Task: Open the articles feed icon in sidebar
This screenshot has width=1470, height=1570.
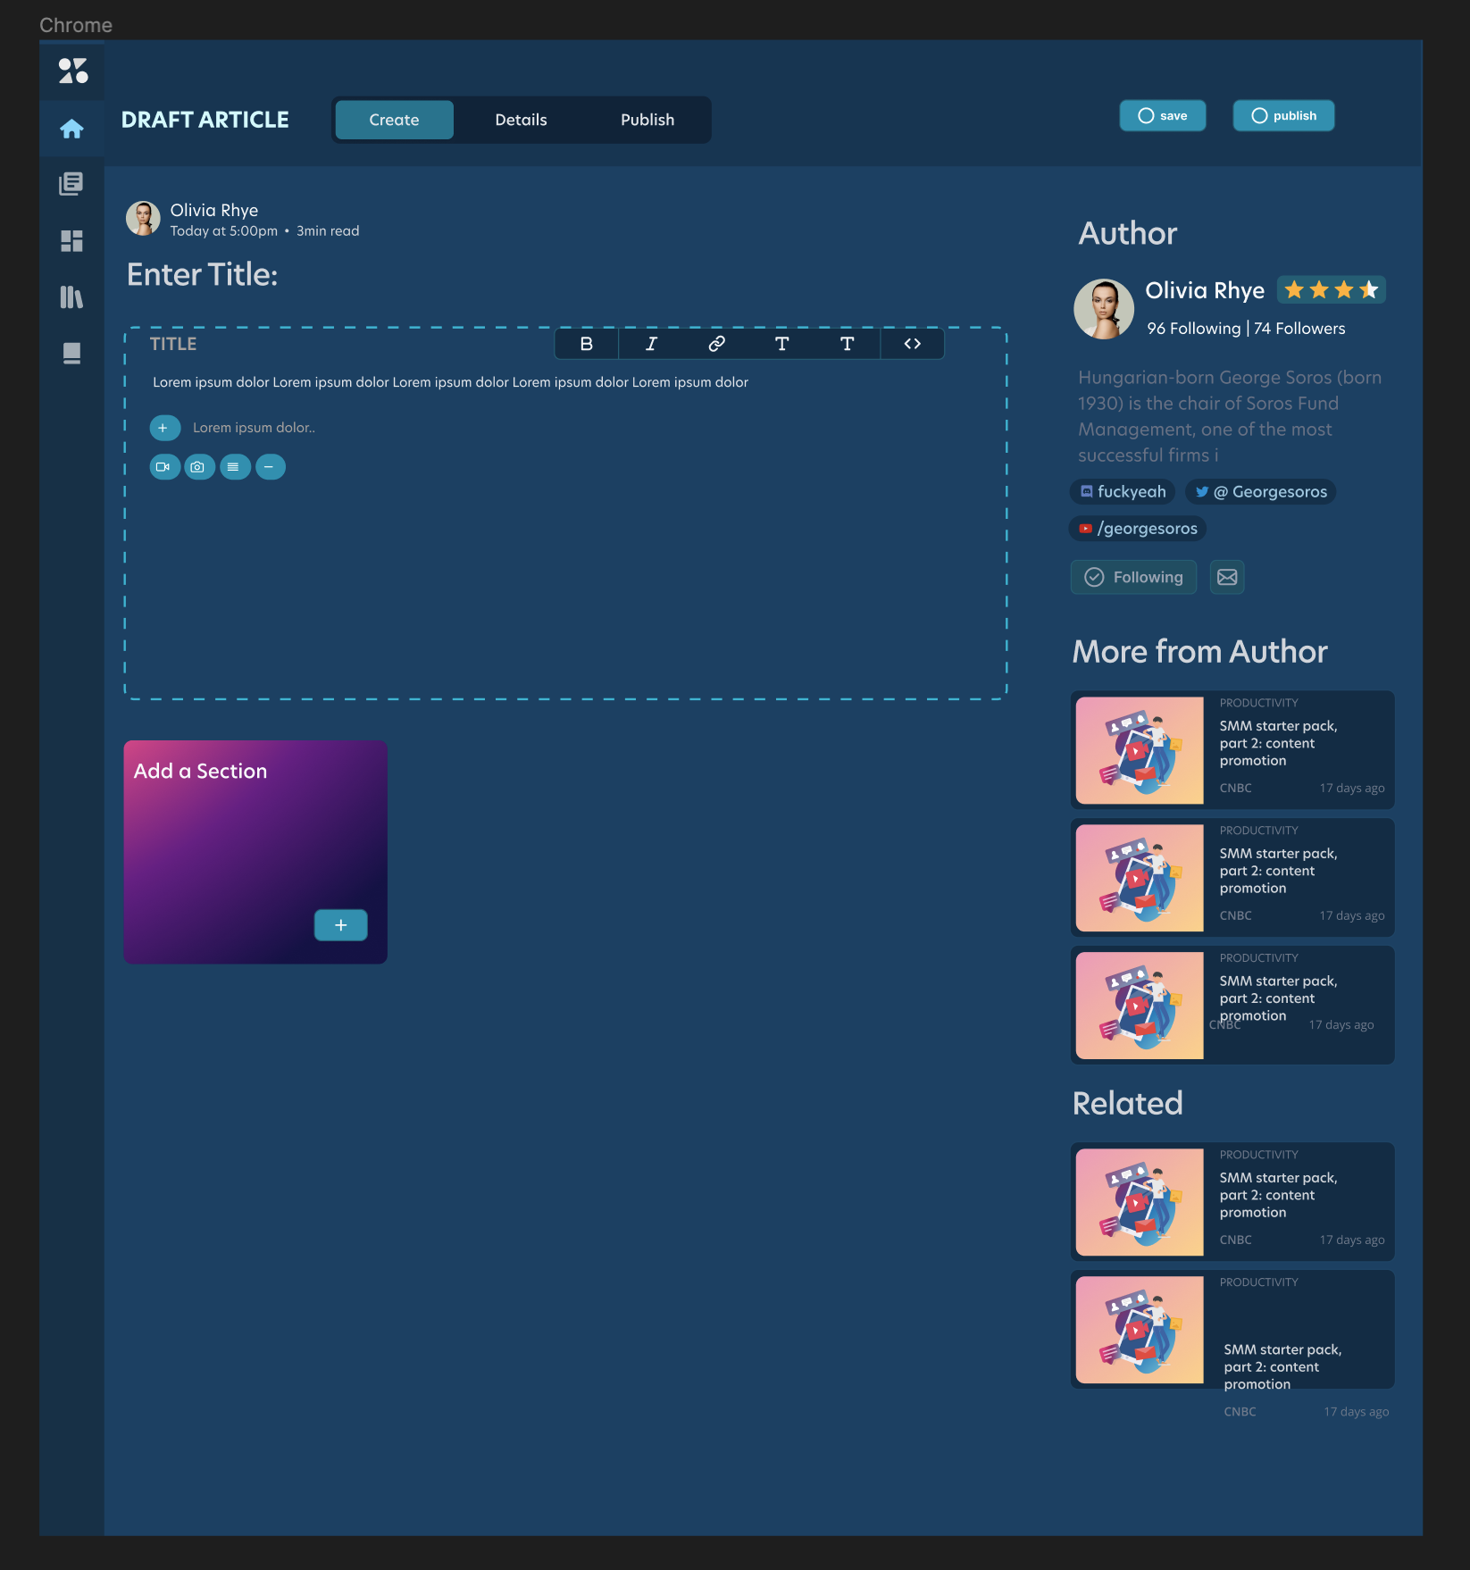Action: point(71,184)
